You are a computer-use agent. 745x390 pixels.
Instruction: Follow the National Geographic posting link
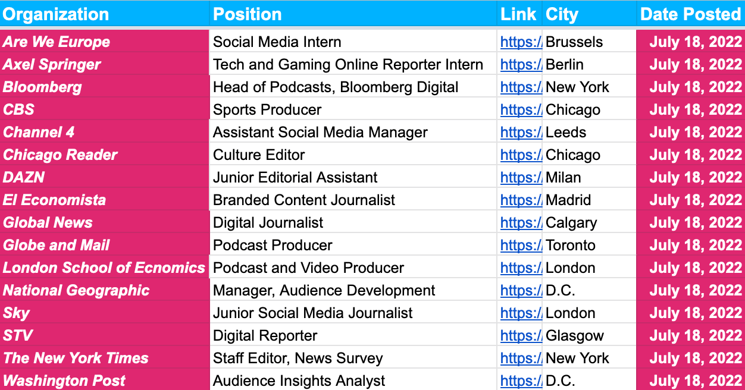(x=520, y=291)
